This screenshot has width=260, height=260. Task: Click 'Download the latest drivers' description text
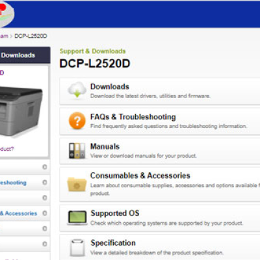coord(150,96)
